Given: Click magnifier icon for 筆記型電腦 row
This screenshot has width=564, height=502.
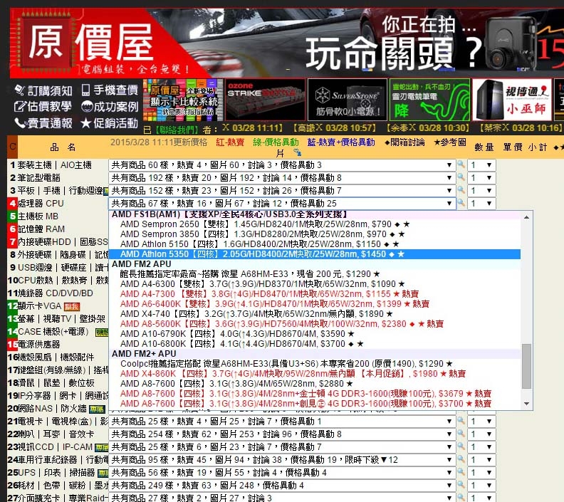Looking at the screenshot, I should point(461,177).
